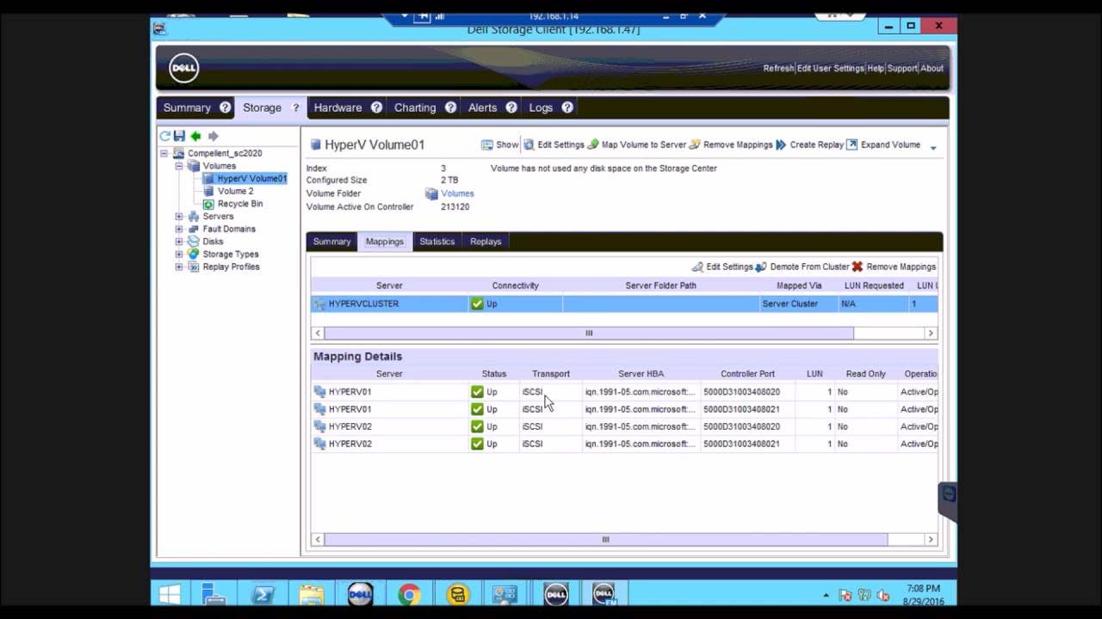Open help for the Charting tab
The width and height of the screenshot is (1102, 619).
[x=450, y=107]
